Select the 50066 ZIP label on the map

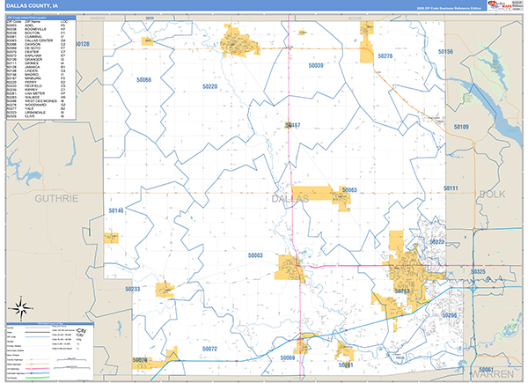click(x=143, y=80)
